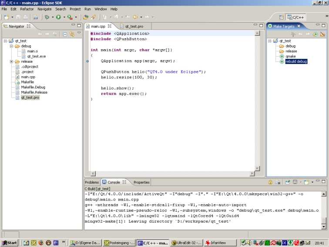Select the C/C++ perspective button

click(x=295, y=17)
